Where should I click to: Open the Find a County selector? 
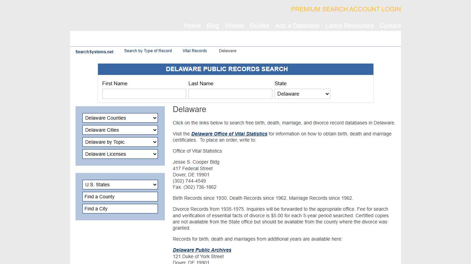(x=120, y=197)
